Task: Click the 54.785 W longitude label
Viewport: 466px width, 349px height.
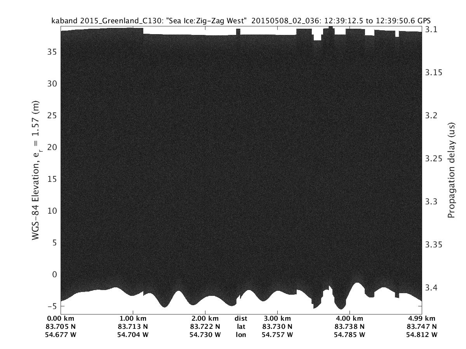Action: (349, 335)
